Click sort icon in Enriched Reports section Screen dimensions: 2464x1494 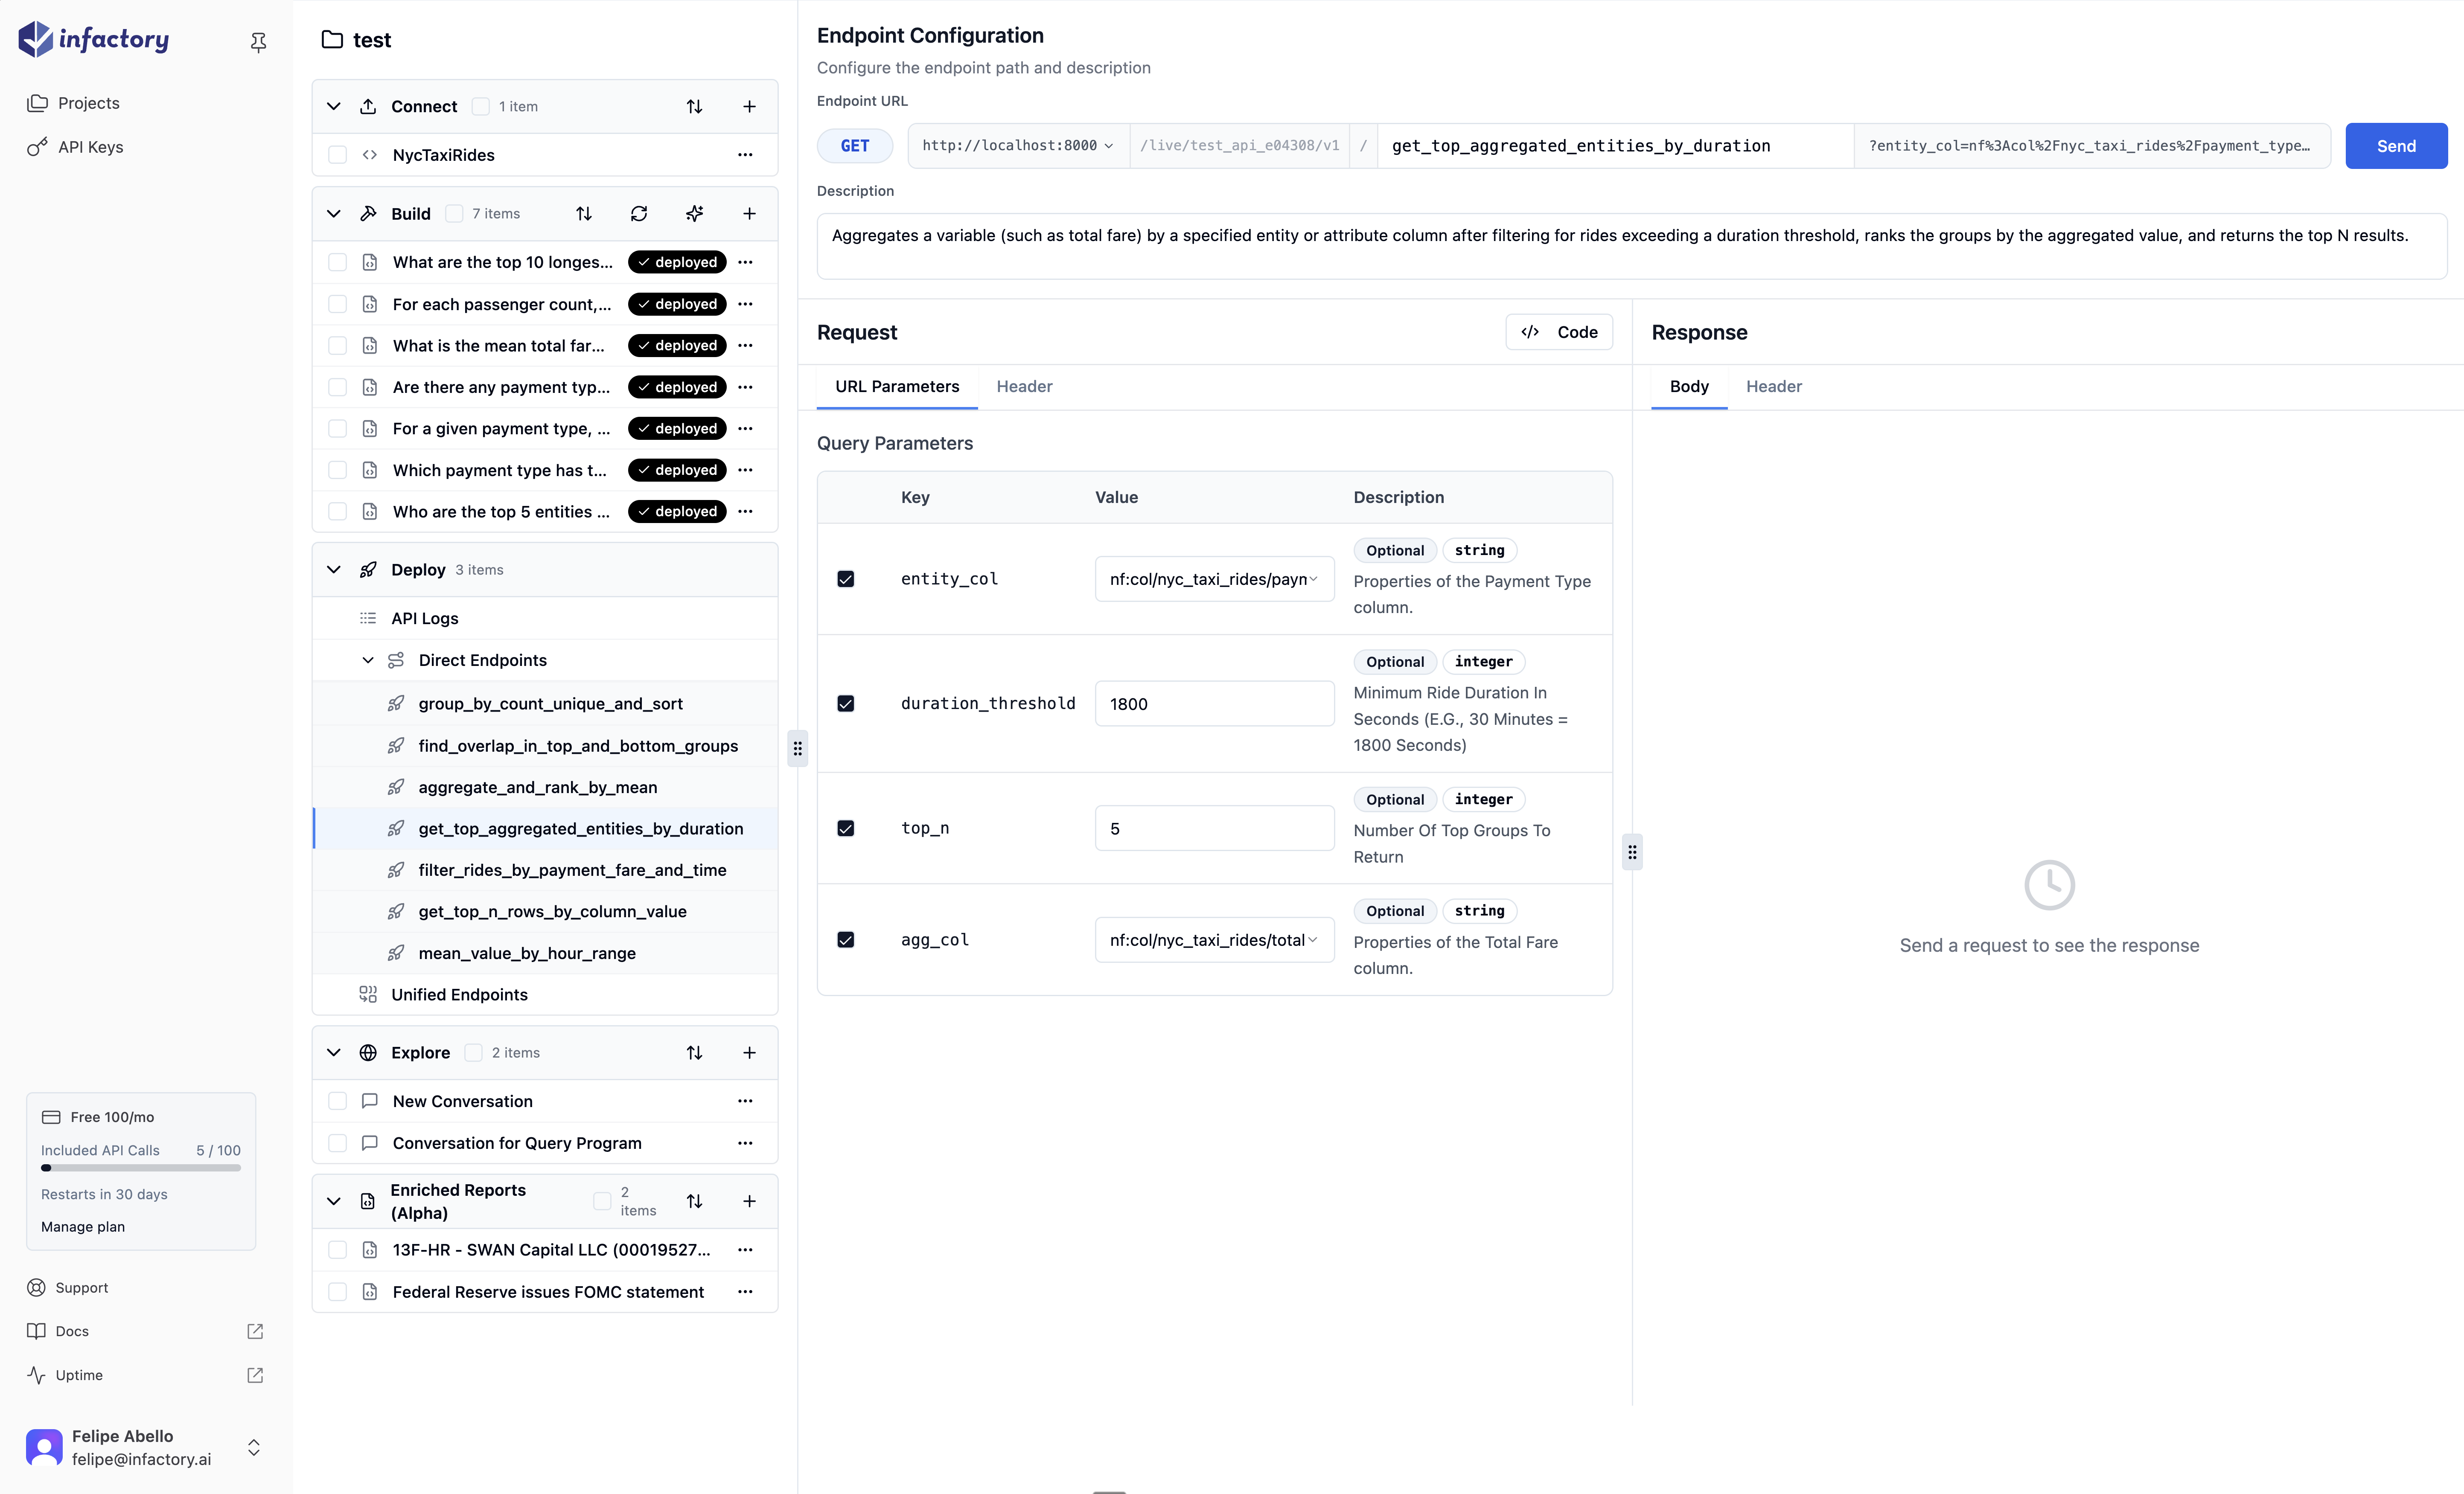(x=694, y=1201)
